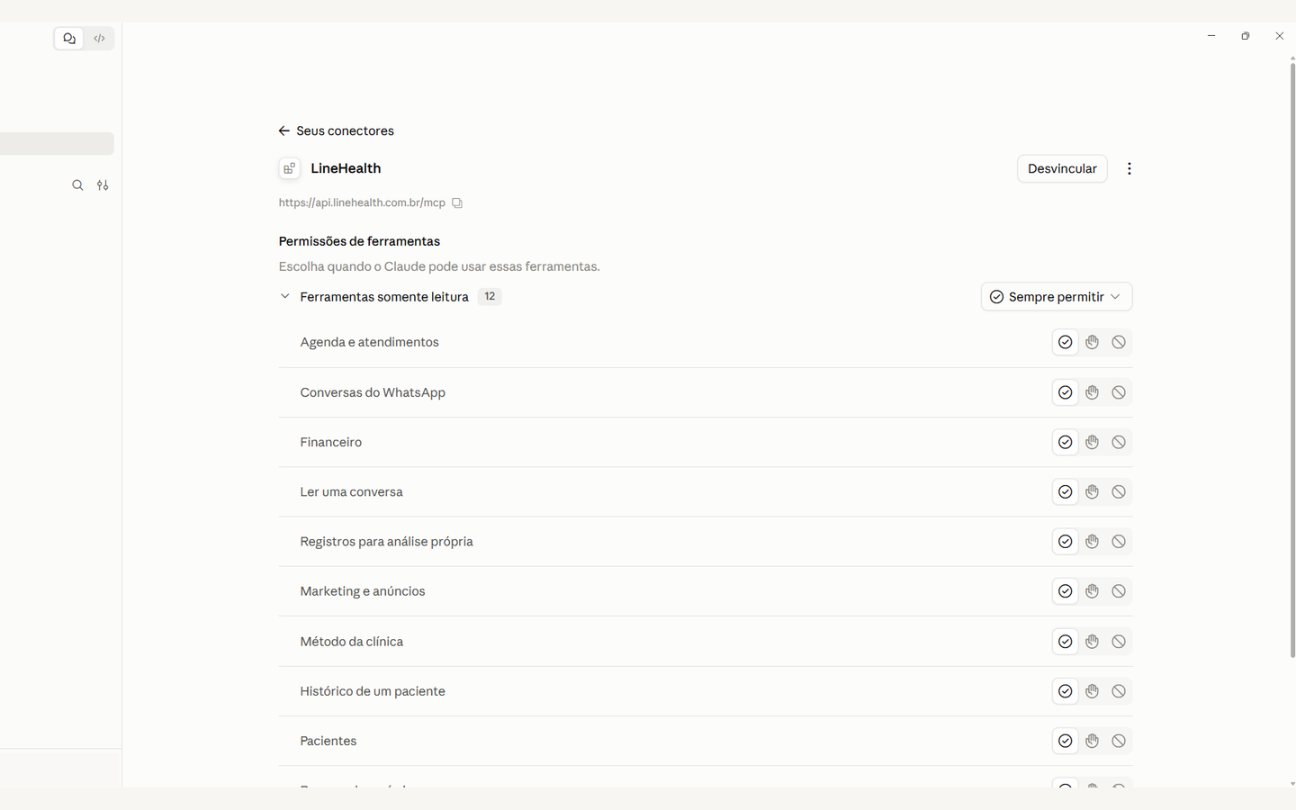Always allow Marketing e anúncios

tap(1065, 591)
